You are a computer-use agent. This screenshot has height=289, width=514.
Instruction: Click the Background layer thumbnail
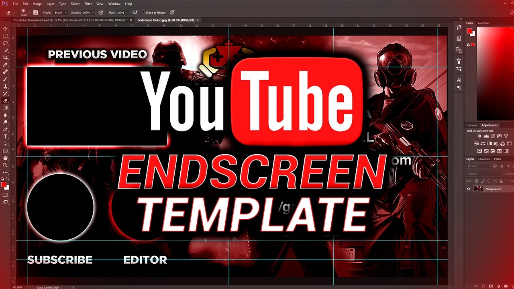478,189
